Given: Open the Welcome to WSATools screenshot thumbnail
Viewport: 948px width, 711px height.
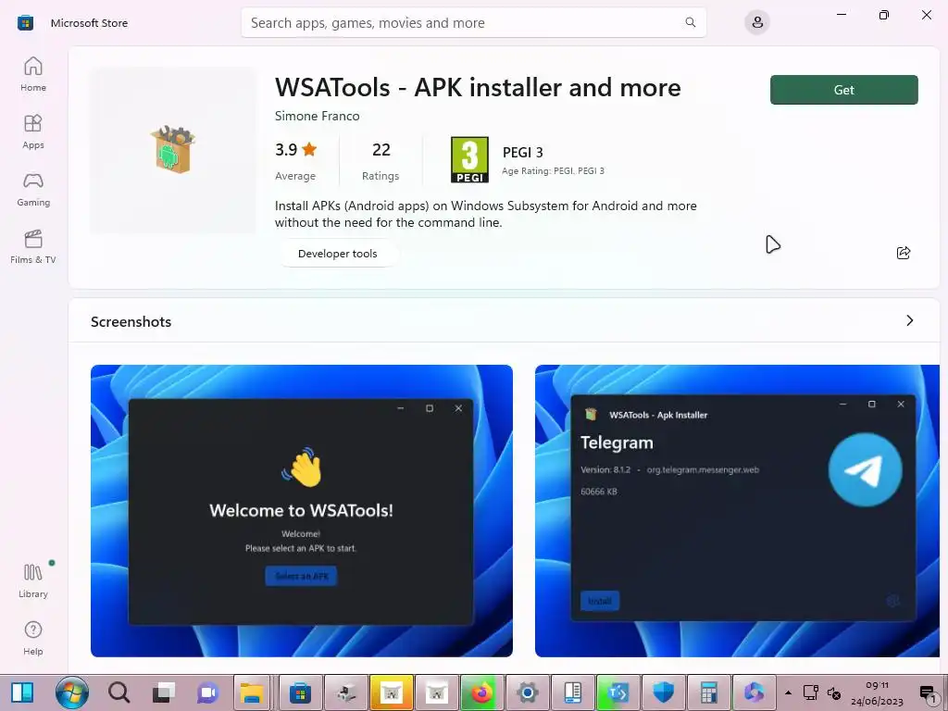Looking at the screenshot, I should [302, 511].
